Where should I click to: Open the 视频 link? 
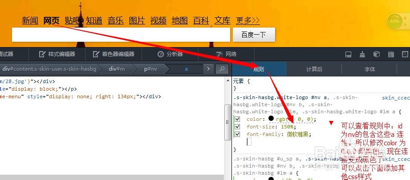click(158, 20)
